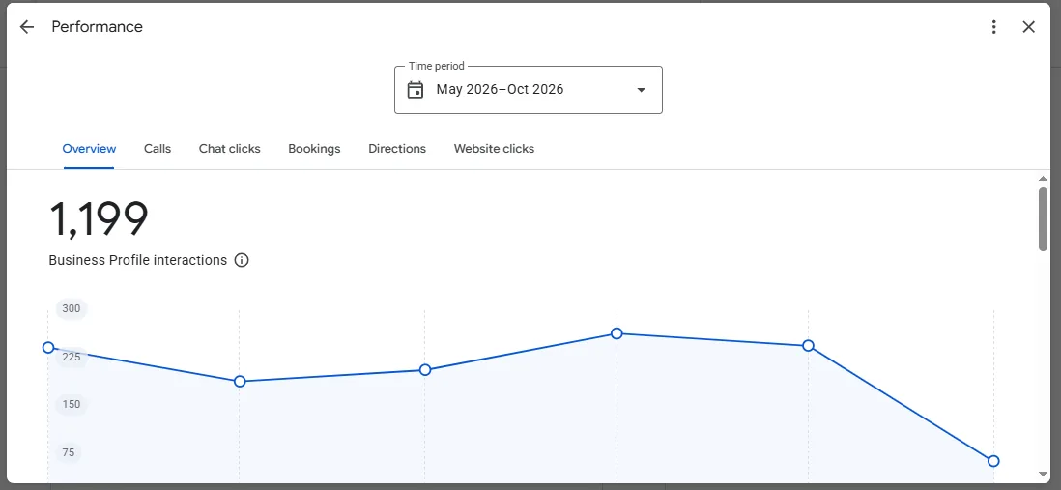Open the three-dot more options menu
The image size is (1061, 490).
[993, 27]
